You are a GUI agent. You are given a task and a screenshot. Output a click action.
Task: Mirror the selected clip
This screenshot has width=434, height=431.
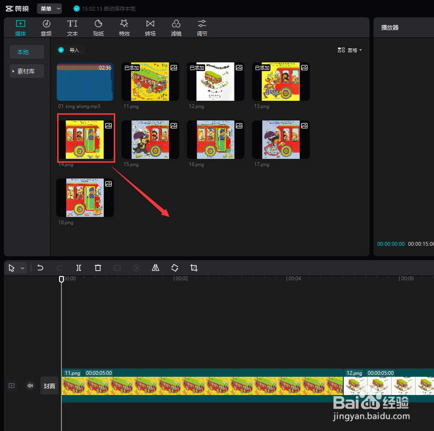pyautogui.click(x=156, y=268)
